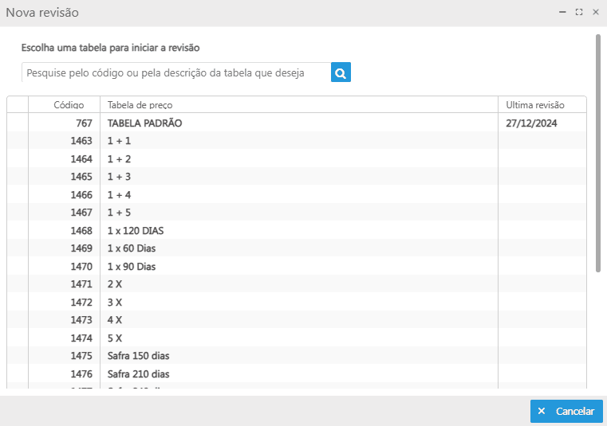Select the TABELA PADRÃO row
The height and width of the screenshot is (426, 607).
(297, 123)
